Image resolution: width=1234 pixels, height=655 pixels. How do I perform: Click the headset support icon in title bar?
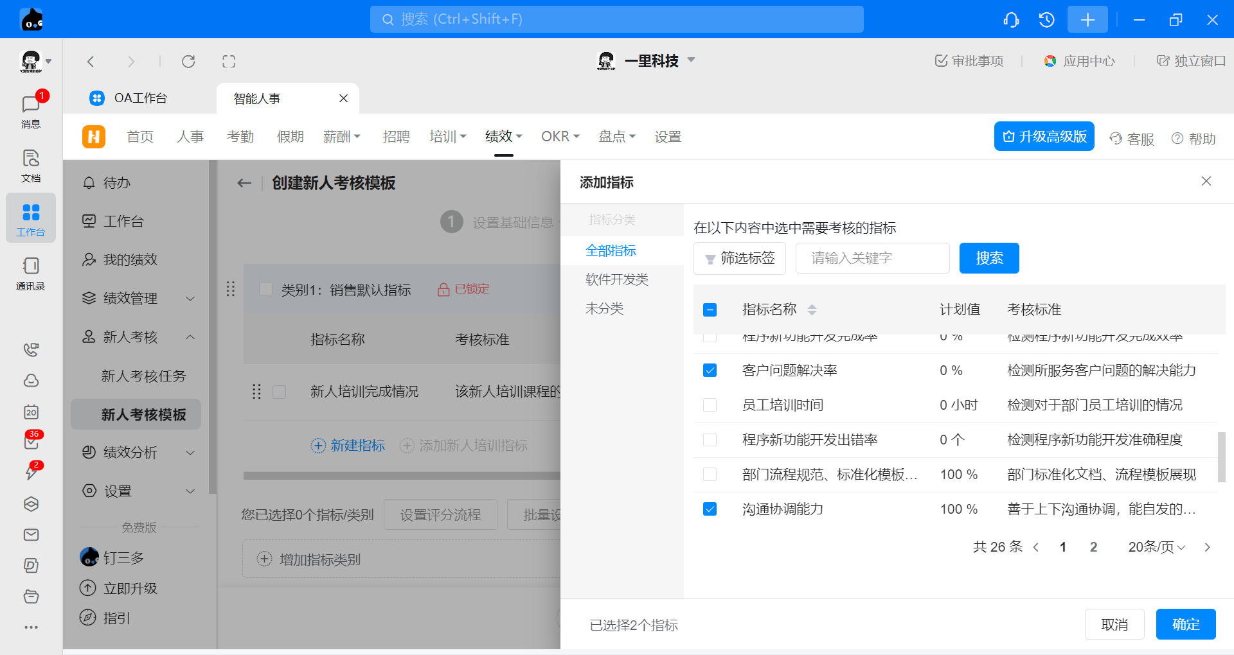coord(1011,20)
